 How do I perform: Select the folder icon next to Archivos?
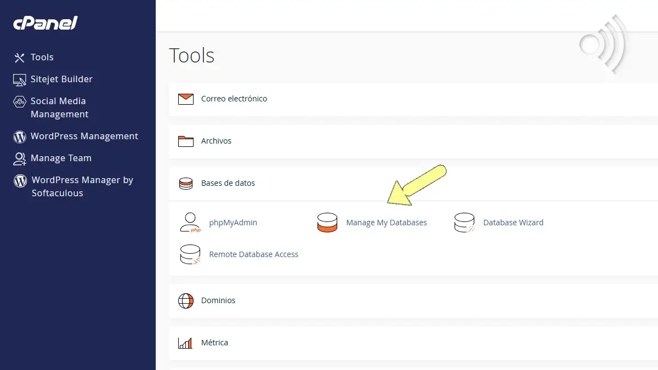pos(186,141)
